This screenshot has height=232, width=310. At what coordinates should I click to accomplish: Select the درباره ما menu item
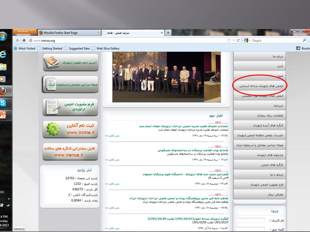tap(260, 56)
